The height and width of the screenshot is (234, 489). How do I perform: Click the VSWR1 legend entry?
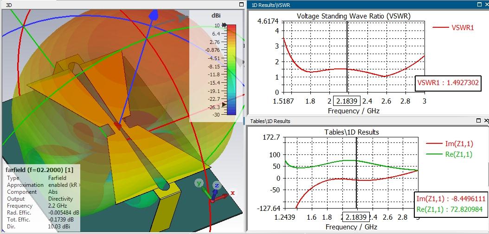pos(453,27)
